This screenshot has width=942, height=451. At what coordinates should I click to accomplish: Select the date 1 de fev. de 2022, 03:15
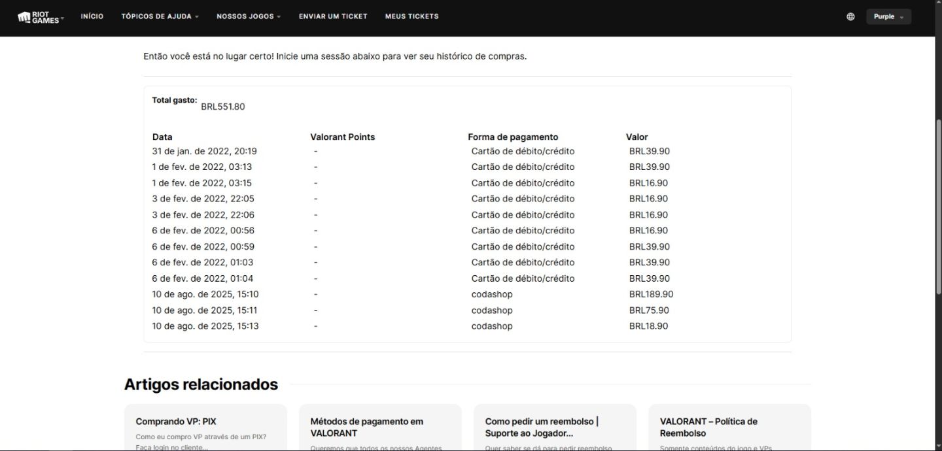[x=202, y=183]
